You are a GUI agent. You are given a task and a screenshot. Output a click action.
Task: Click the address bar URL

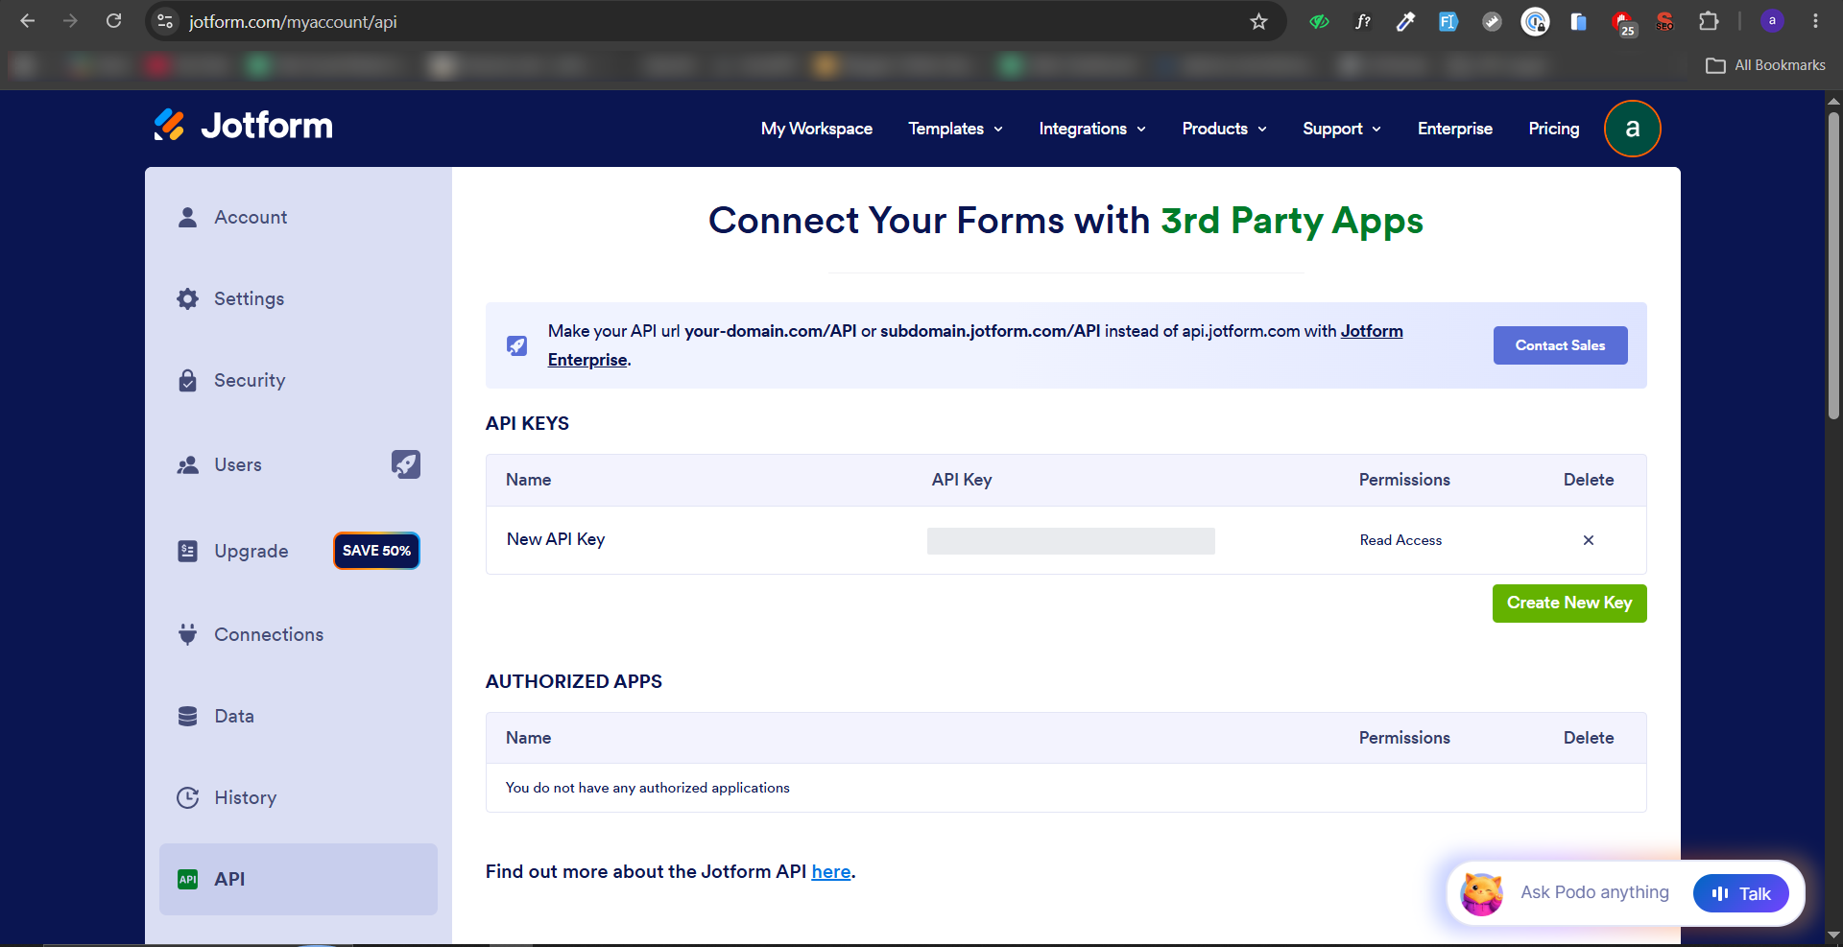293,21
